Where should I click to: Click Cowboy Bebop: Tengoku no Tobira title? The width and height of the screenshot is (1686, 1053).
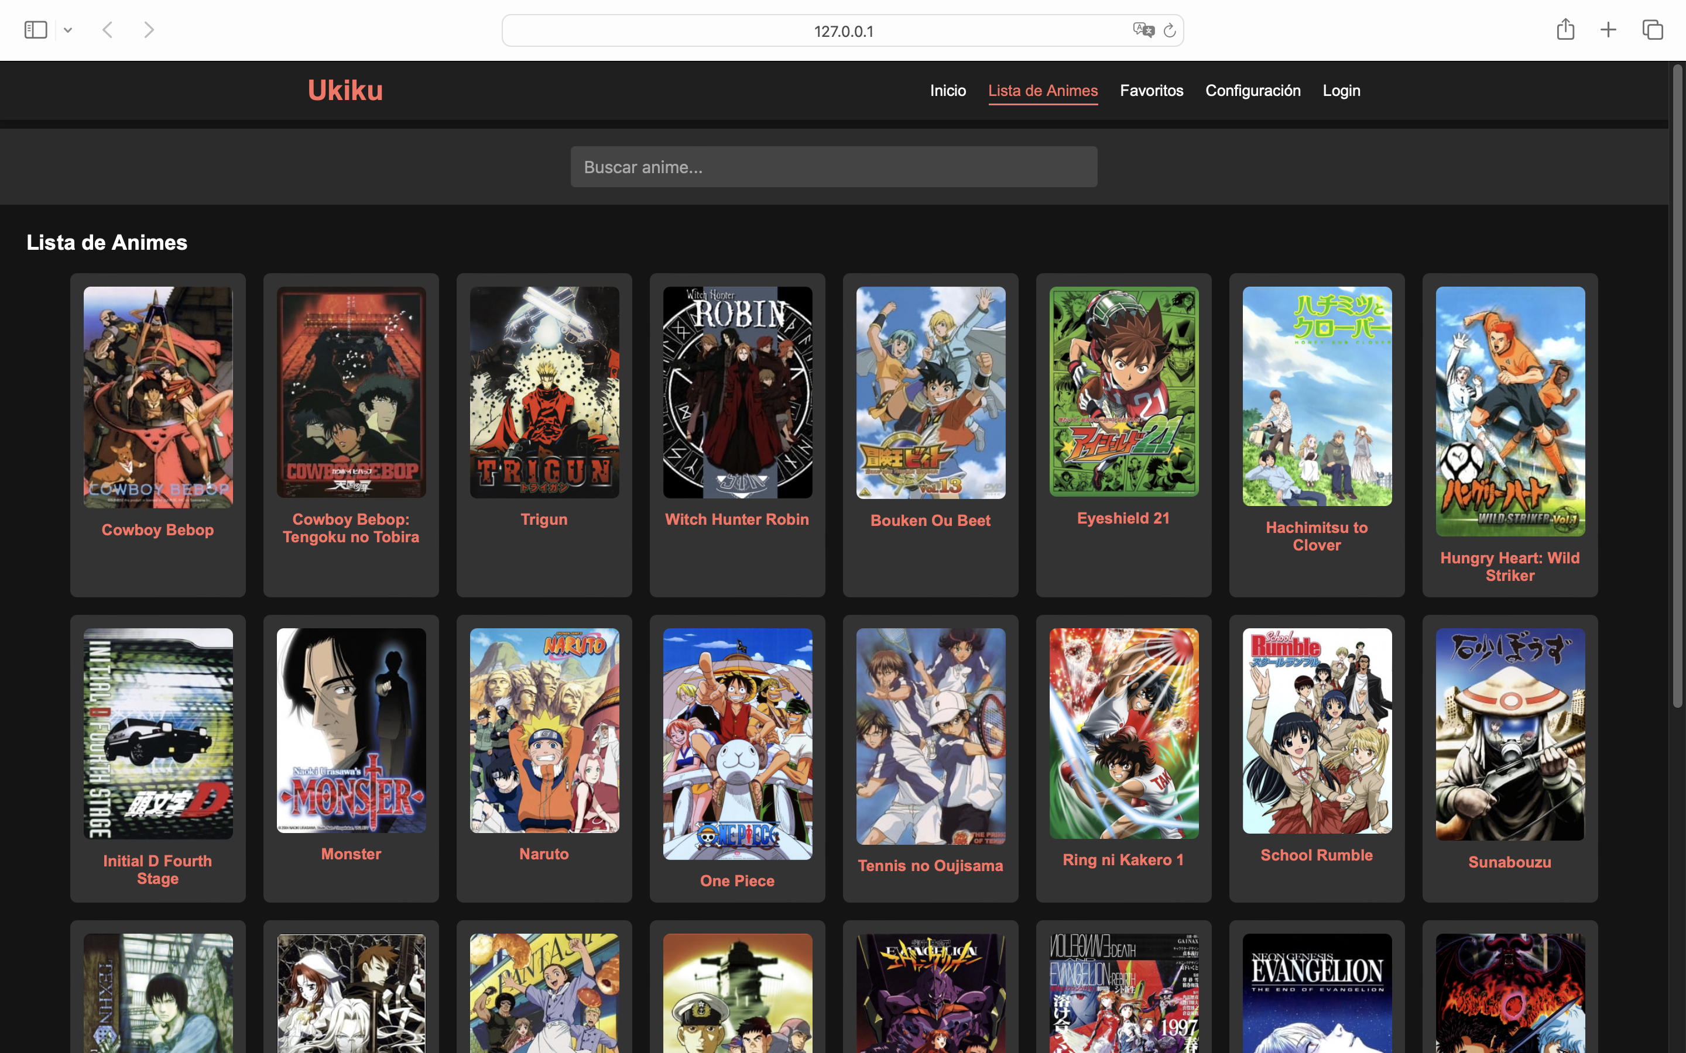(x=351, y=528)
